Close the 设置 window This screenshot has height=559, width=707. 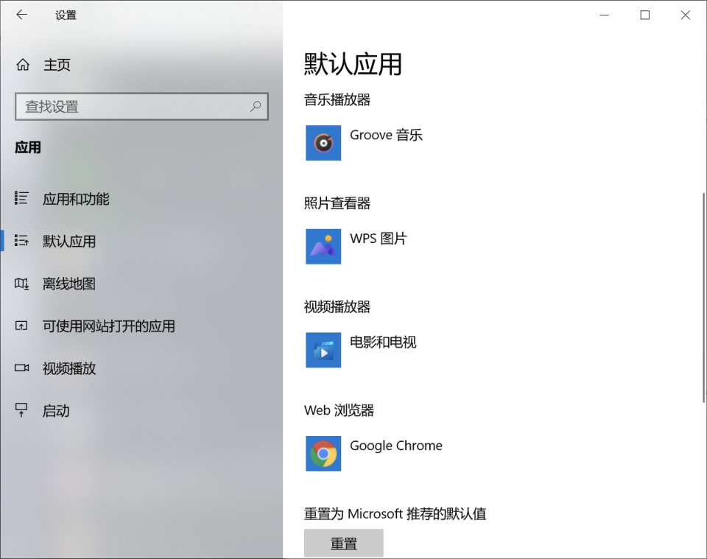(x=686, y=15)
